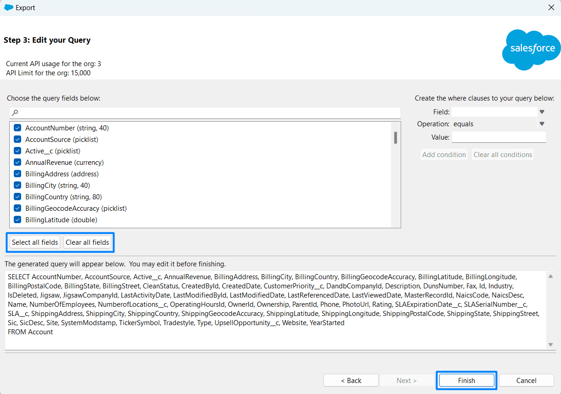Viewport: 561px width, 394px height.
Task: Click the large Salesforce logo
Action: tap(531, 50)
